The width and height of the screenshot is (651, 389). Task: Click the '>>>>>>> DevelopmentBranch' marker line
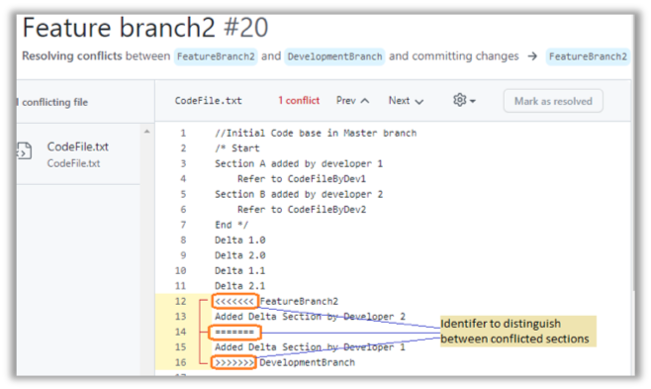285,362
